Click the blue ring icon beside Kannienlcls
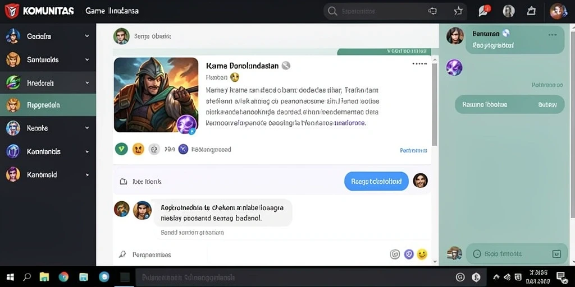This screenshot has height=287, width=575. [x=13, y=151]
